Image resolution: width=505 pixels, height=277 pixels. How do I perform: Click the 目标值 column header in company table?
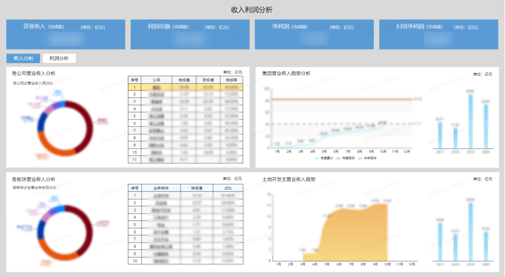tap(208, 80)
